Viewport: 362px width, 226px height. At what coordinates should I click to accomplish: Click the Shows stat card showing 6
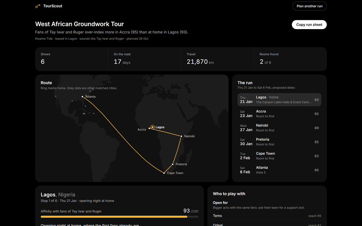point(71,59)
